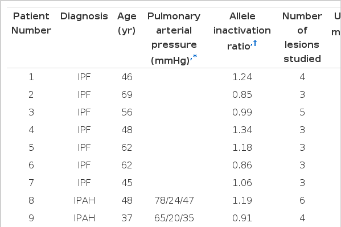341x227 pixels.
Task: Select the Patient Number column header
Action: pyautogui.click(x=31, y=23)
